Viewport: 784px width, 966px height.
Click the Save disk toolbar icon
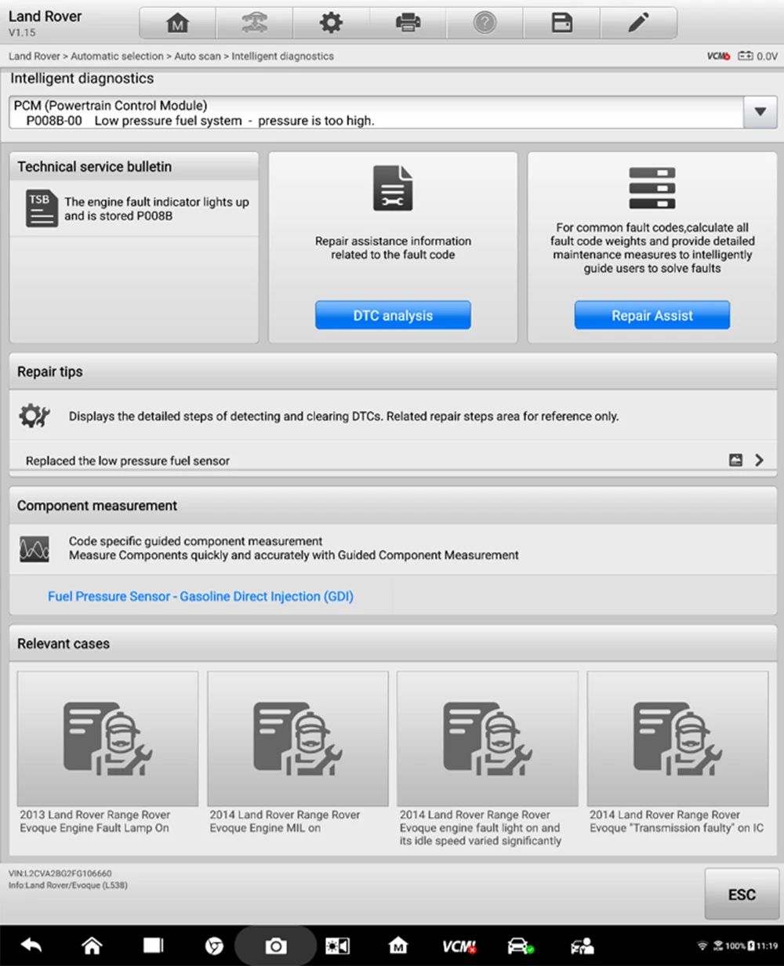click(561, 24)
